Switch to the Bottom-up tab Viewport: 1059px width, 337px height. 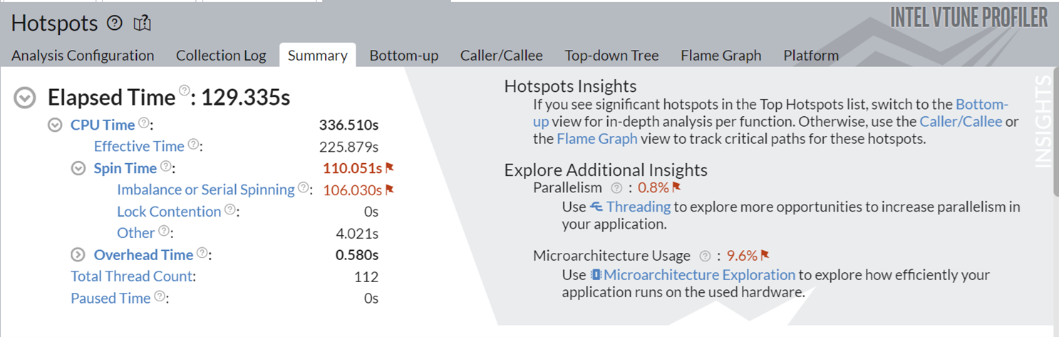click(x=403, y=56)
